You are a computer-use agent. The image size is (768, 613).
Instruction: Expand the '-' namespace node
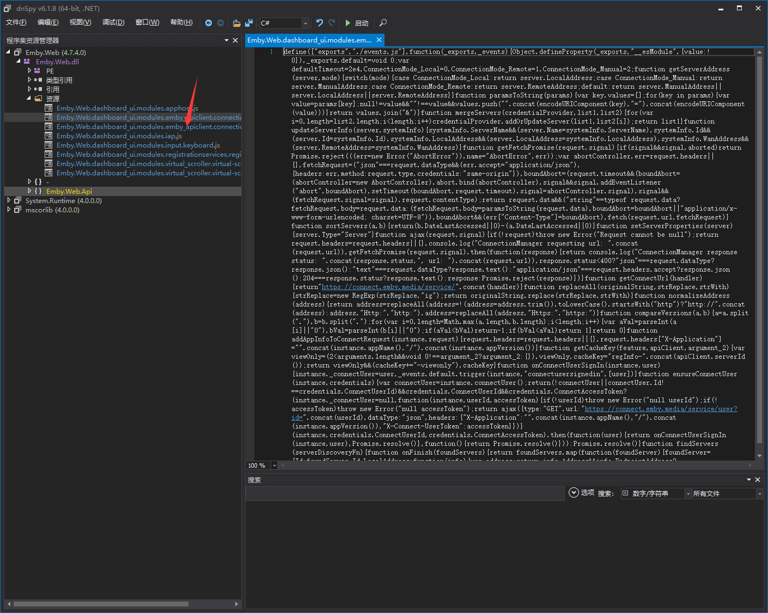tap(29, 182)
